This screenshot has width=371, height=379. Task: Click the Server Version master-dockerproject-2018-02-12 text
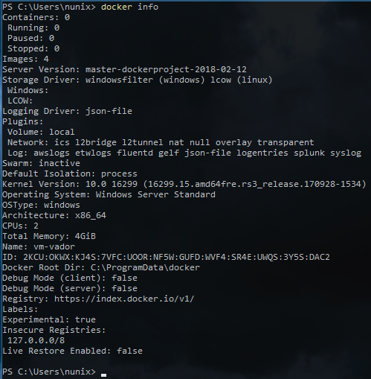point(166,69)
